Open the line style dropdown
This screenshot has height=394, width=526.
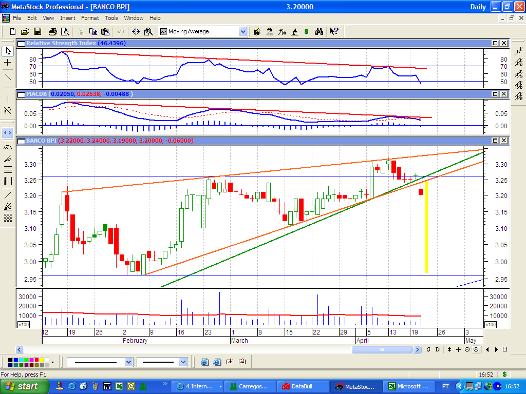[x=128, y=362]
